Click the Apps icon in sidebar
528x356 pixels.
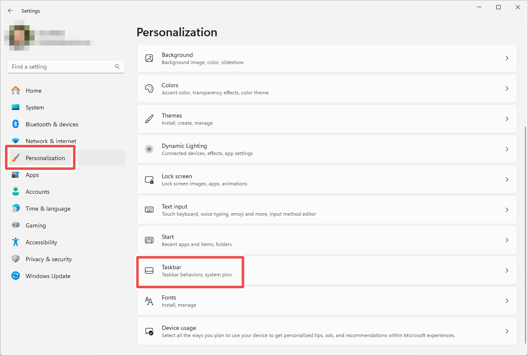pos(16,174)
